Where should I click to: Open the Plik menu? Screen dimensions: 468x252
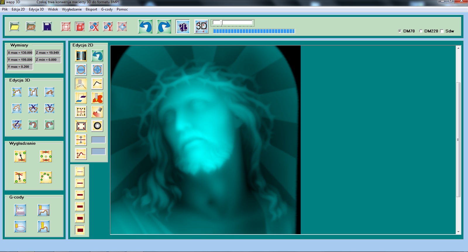[x=5, y=9]
